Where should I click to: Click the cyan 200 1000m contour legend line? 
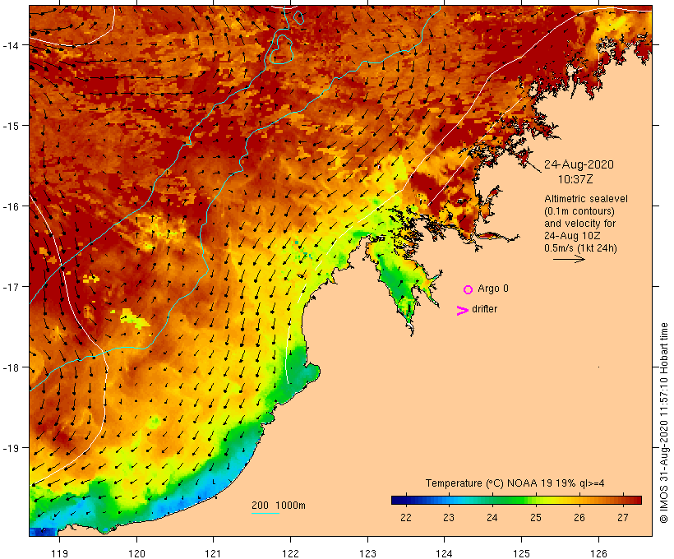click(x=265, y=513)
